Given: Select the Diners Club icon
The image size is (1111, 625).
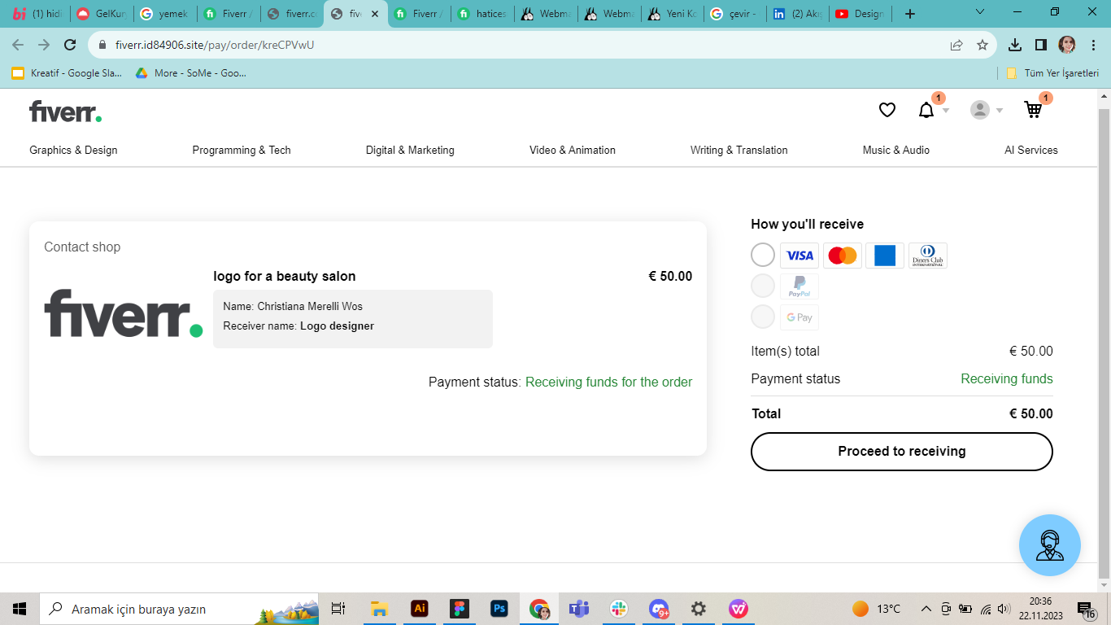Looking at the screenshot, I should 928,256.
